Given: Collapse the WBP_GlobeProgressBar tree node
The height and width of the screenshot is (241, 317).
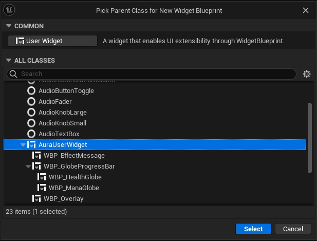Looking at the screenshot, I should click(x=28, y=166).
